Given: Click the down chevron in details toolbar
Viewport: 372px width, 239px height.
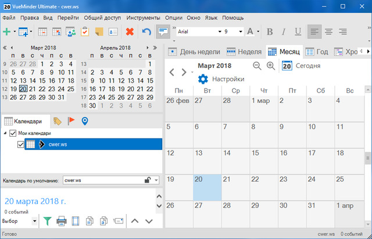Looking at the screenshot, I should tap(149, 221).
